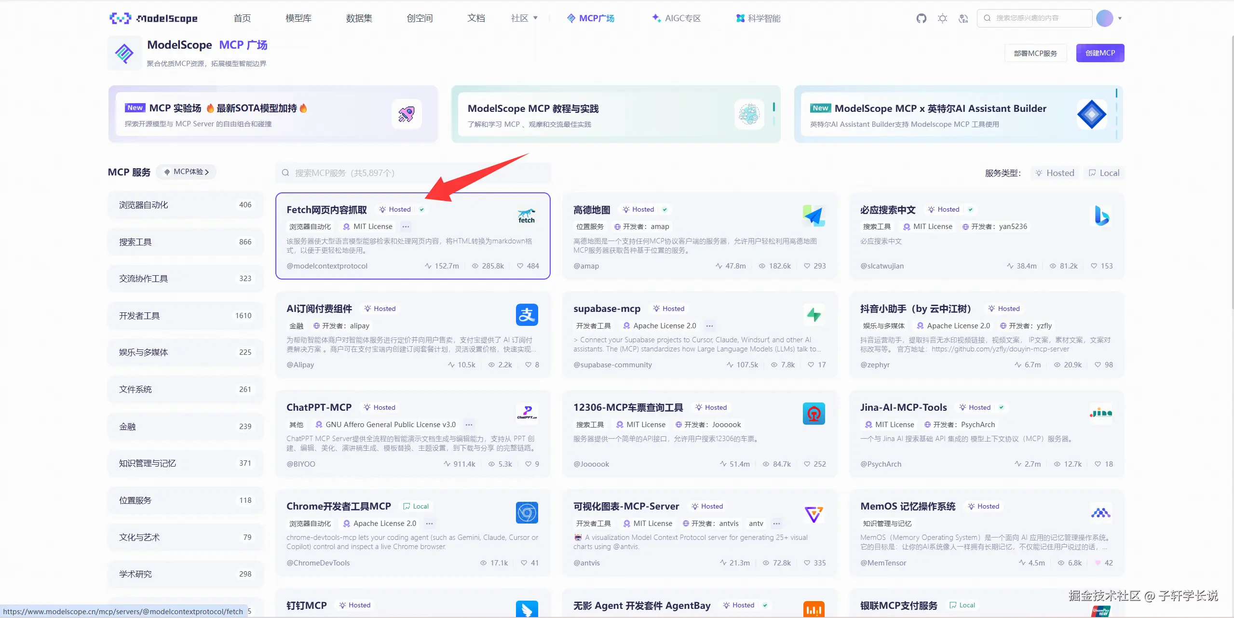Expand more tags on supabase-mcp card

709,326
